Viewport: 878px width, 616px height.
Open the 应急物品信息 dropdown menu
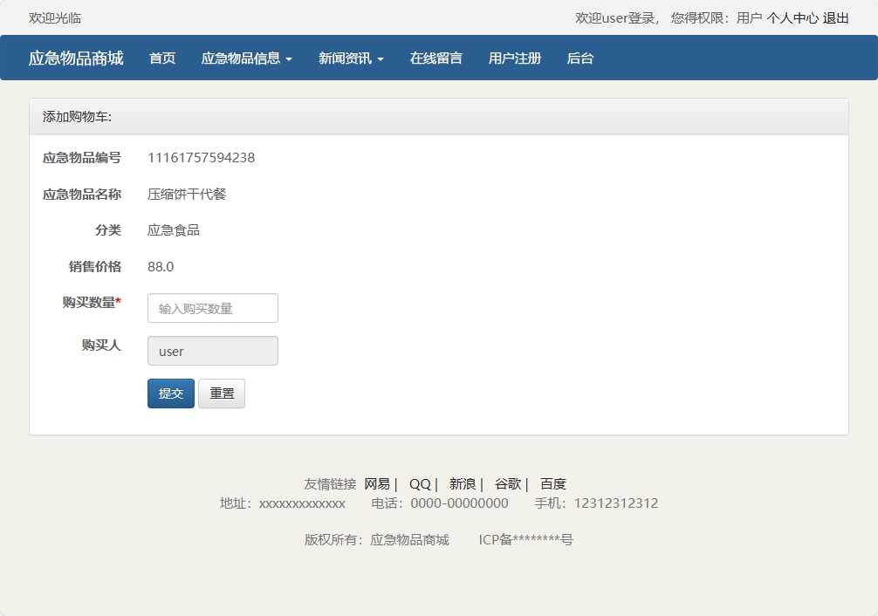247,58
